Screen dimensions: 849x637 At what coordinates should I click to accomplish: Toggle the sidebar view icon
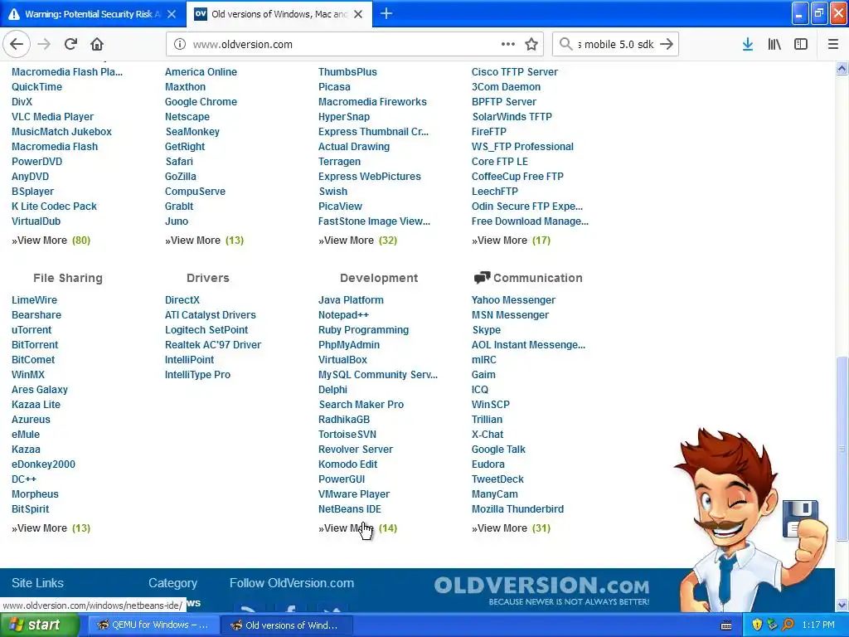801,45
